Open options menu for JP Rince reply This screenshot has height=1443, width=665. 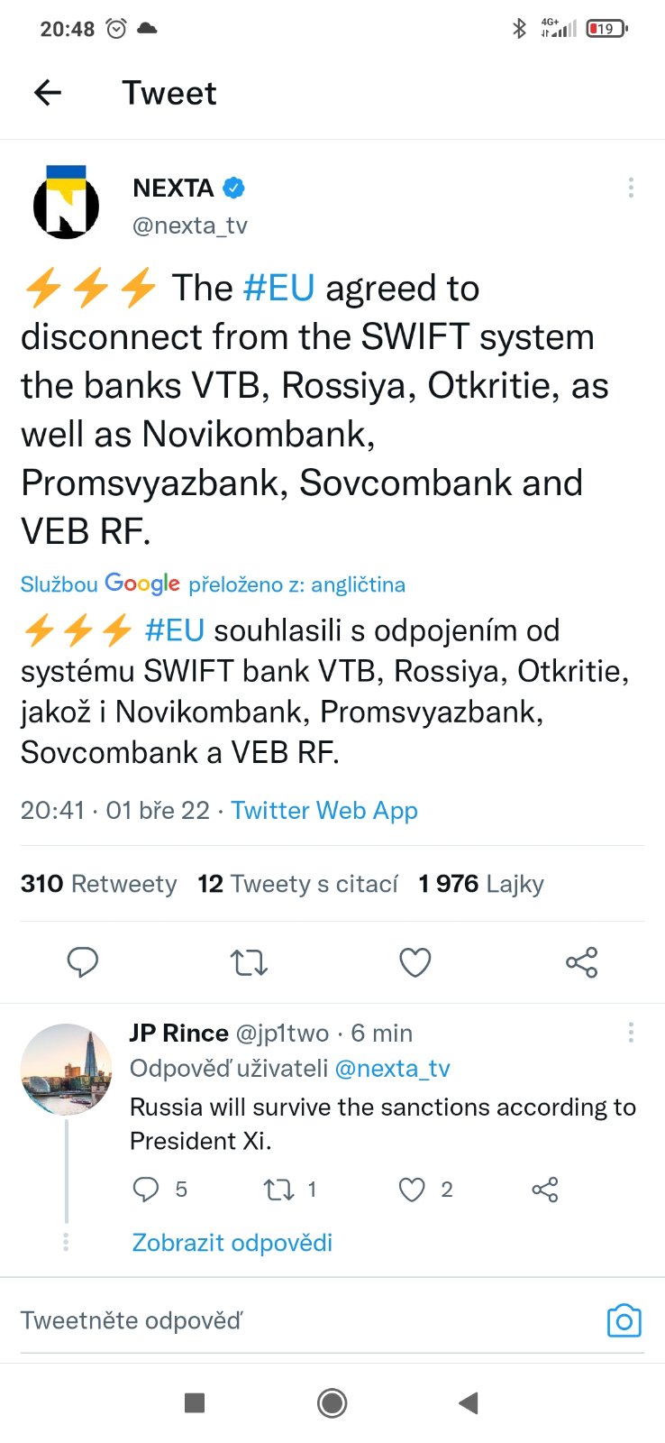click(x=631, y=1032)
